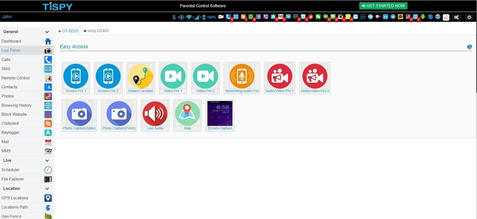Open KakaoTalk yellow icon in top bar
The image size is (477, 219).
[400, 17]
